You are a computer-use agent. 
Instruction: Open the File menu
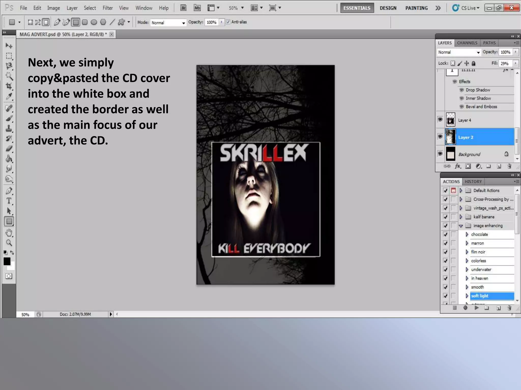(x=23, y=8)
